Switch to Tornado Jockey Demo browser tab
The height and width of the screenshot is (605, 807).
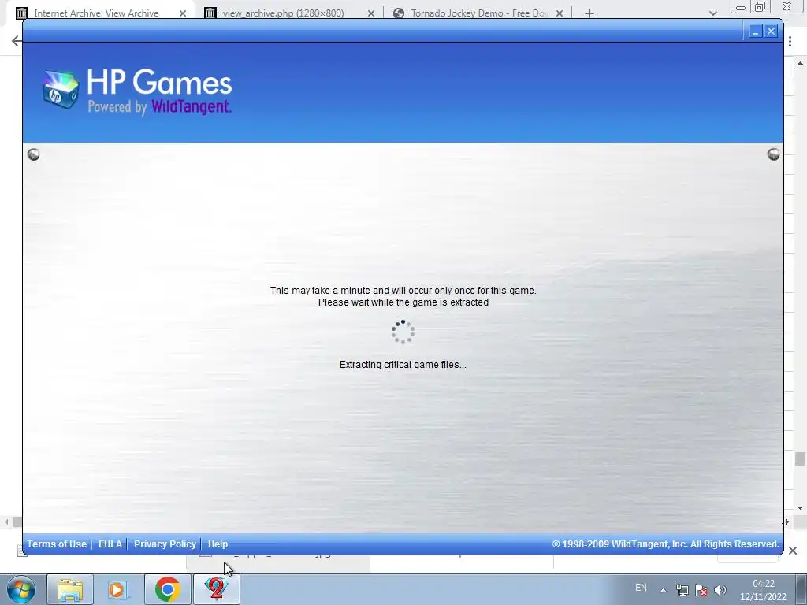(478, 13)
